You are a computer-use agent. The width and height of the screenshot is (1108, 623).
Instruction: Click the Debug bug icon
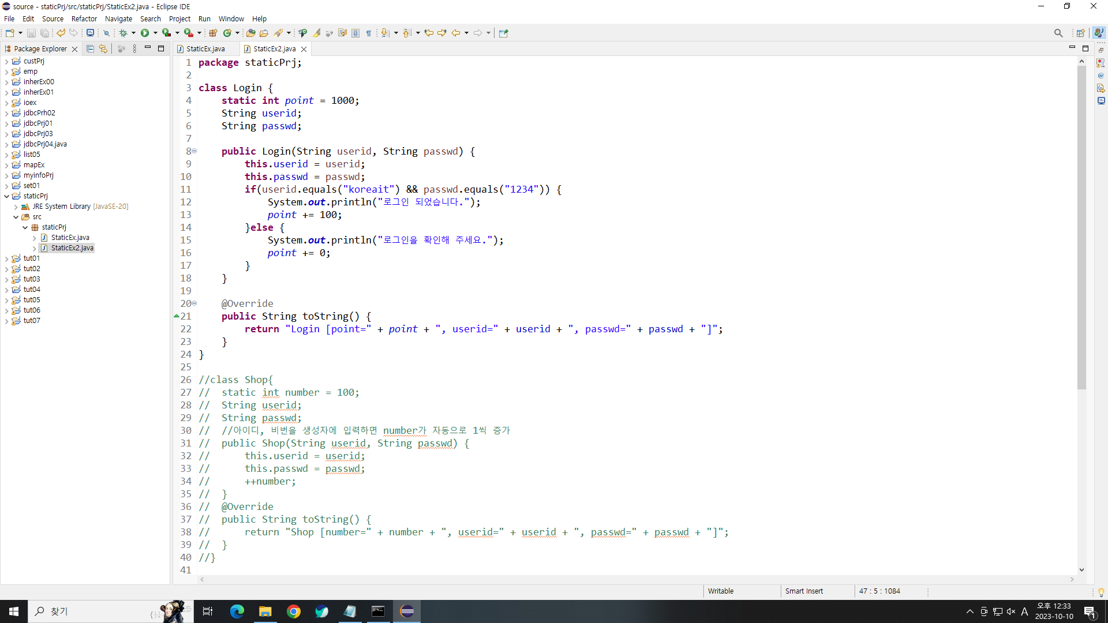tap(123, 33)
